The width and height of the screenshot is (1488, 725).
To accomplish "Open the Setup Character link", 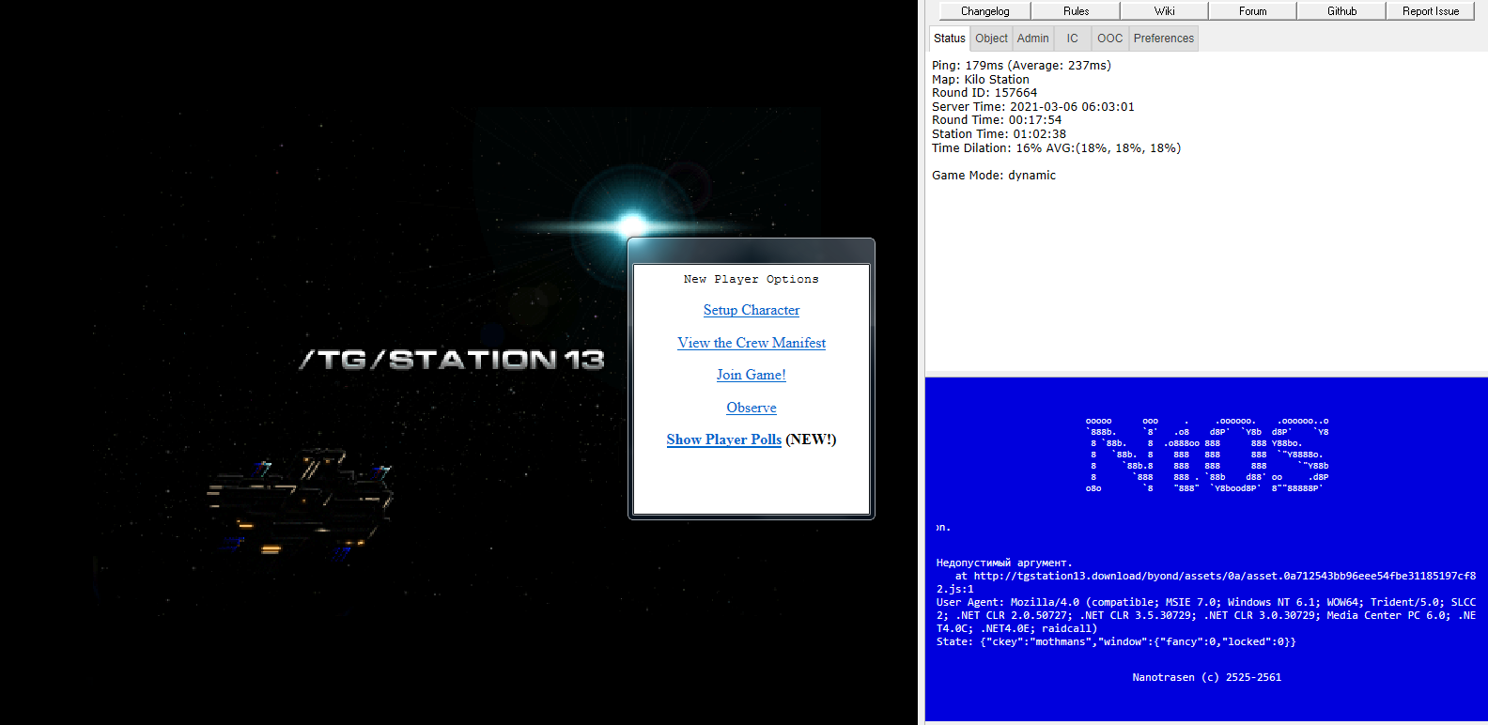I will tap(752, 310).
